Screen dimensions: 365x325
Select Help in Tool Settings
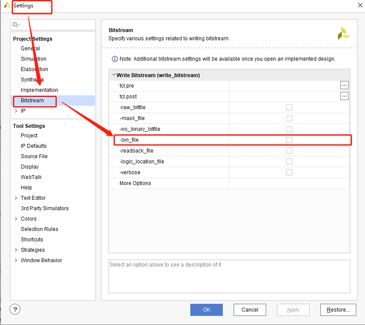pos(26,188)
